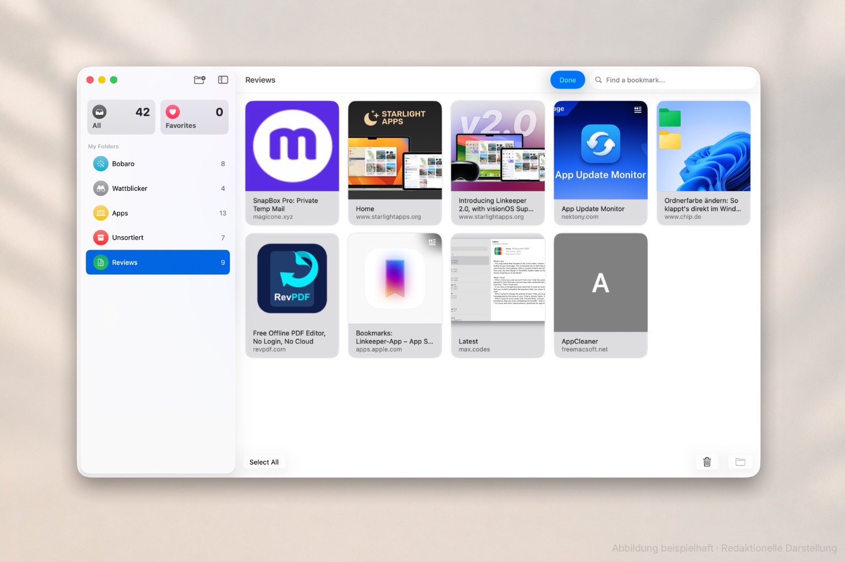The width and height of the screenshot is (845, 562).
Task: Select the Bobaro folder
Action: (x=158, y=164)
